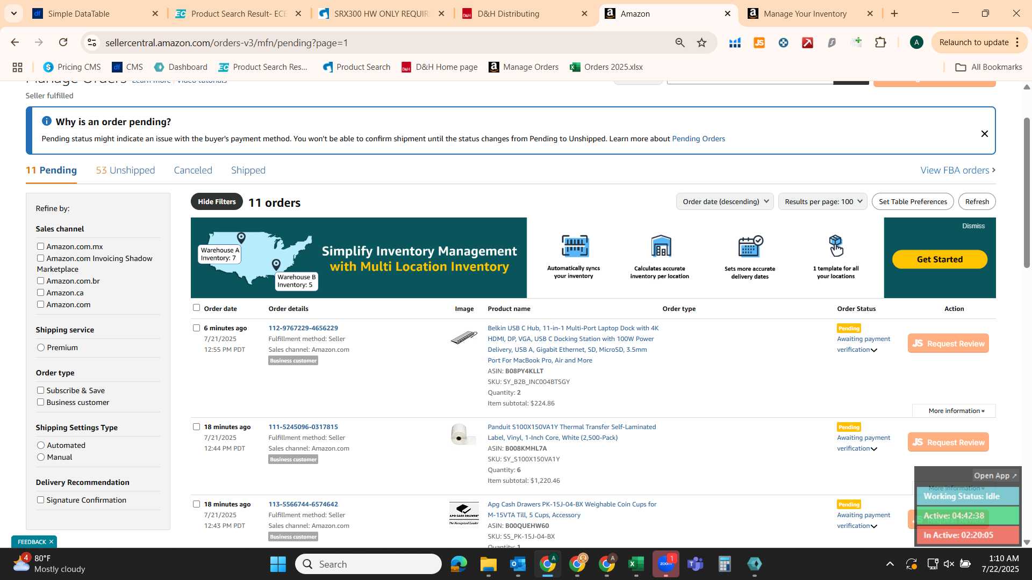
Task: Bookmark this page with star icon
Action: click(701, 42)
